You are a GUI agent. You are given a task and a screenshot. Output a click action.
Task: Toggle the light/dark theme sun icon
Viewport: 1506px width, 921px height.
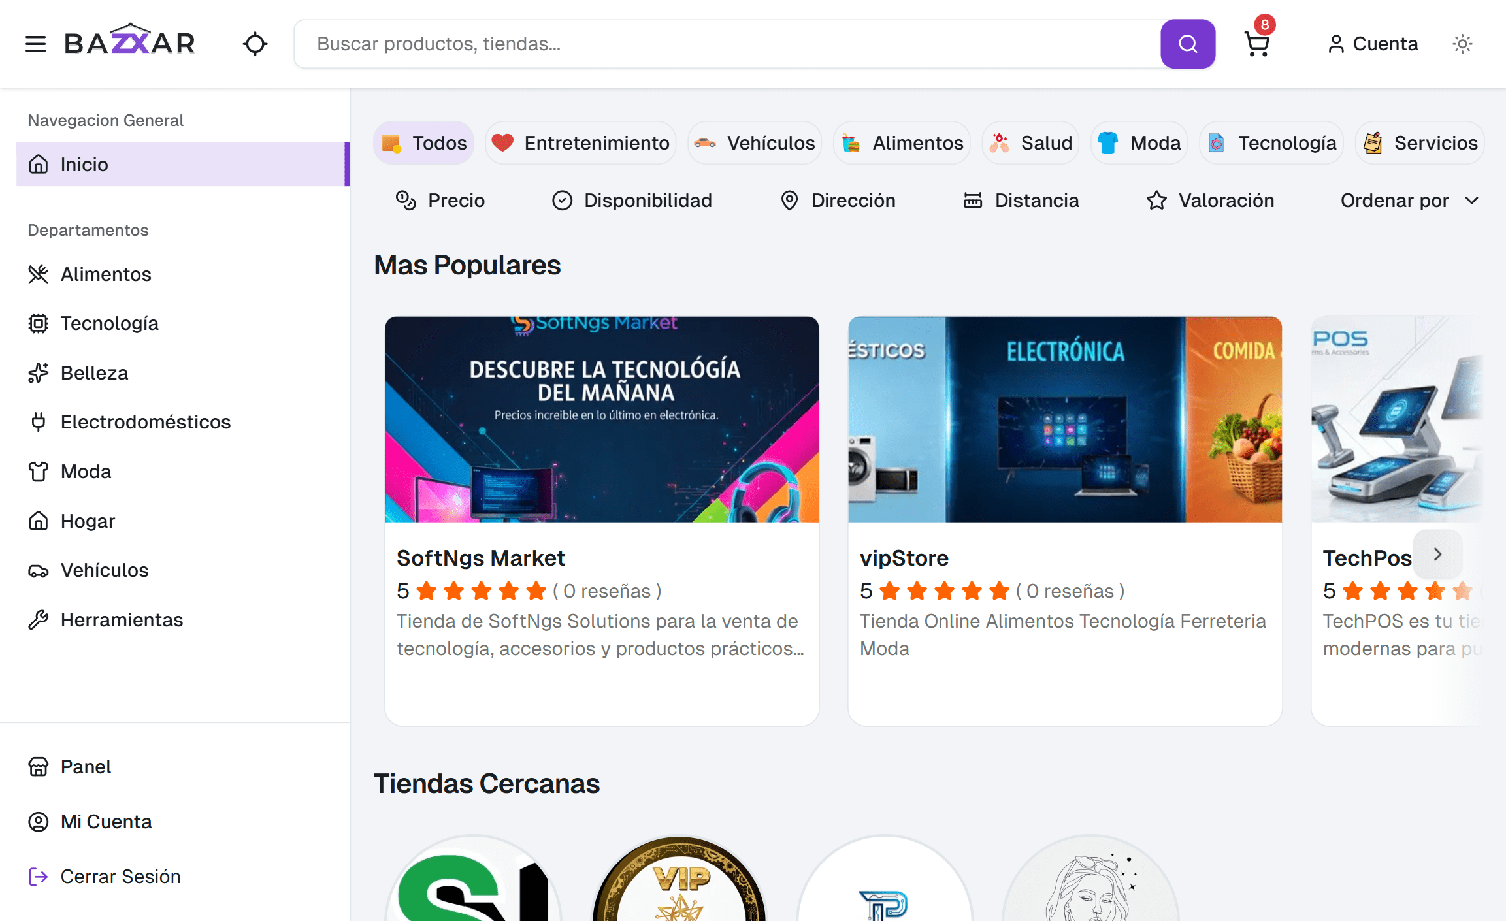click(x=1462, y=44)
